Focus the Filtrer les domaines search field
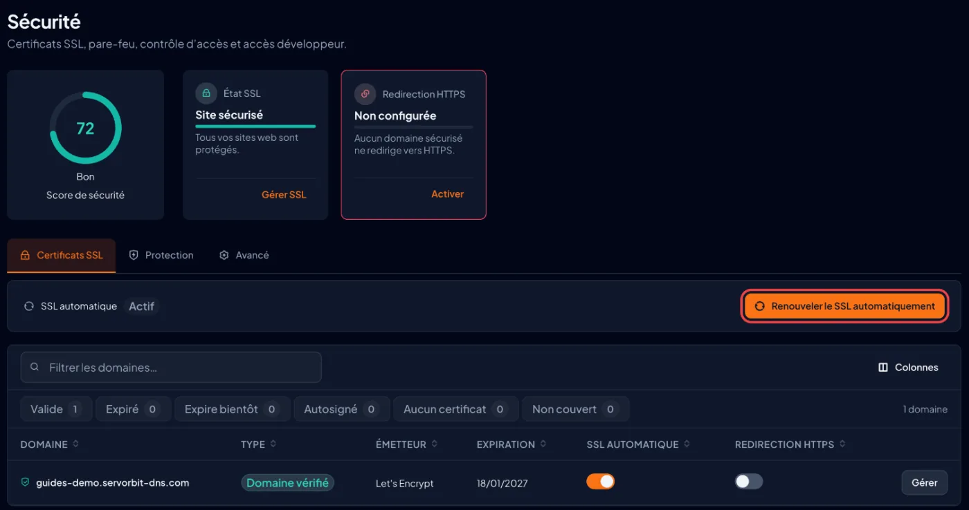969x510 pixels. pyautogui.click(x=171, y=367)
